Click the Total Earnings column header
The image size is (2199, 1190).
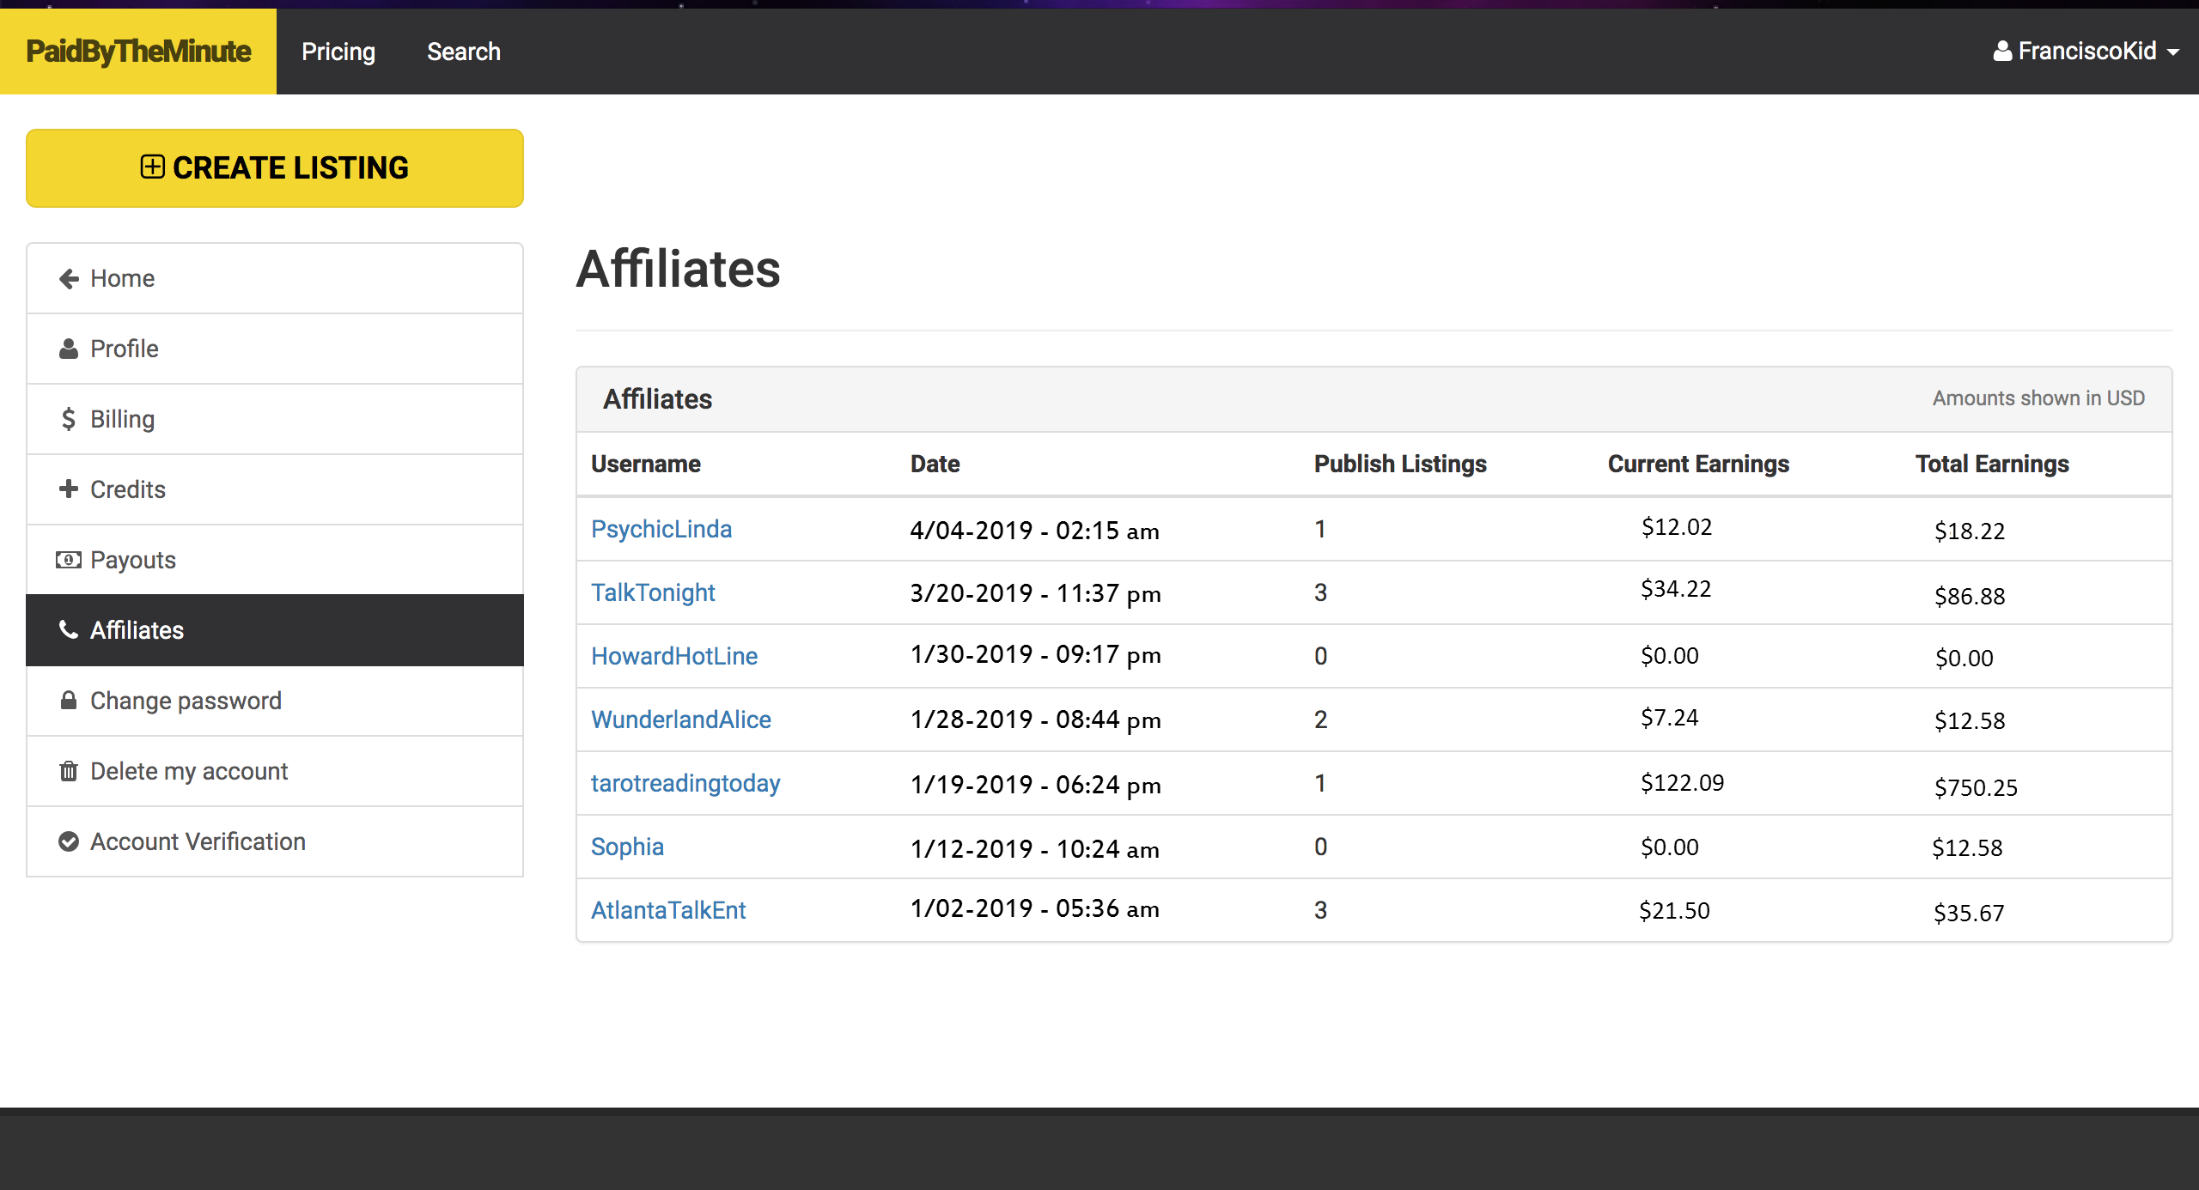coord(1991,464)
